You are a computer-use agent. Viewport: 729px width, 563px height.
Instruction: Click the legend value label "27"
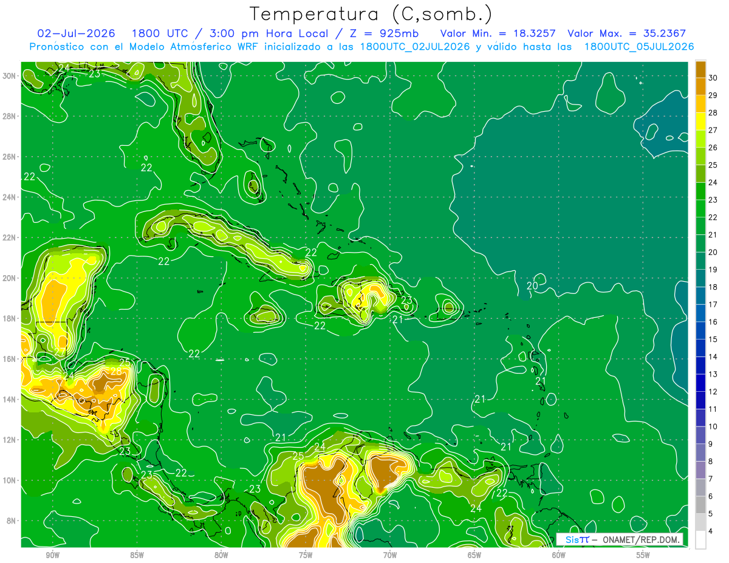point(713,130)
